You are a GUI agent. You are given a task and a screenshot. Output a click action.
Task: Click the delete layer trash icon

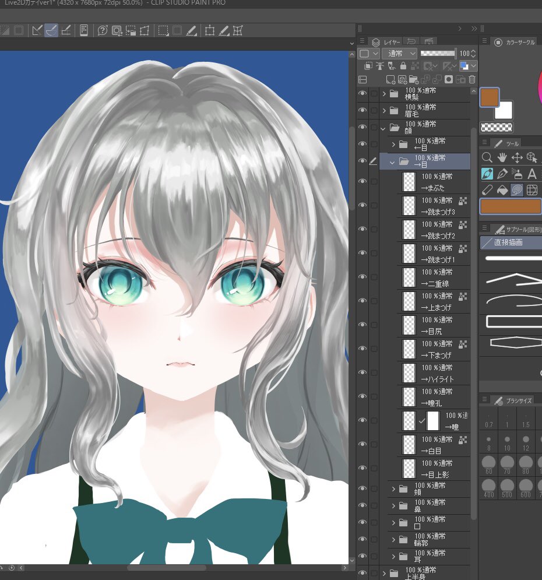click(472, 79)
